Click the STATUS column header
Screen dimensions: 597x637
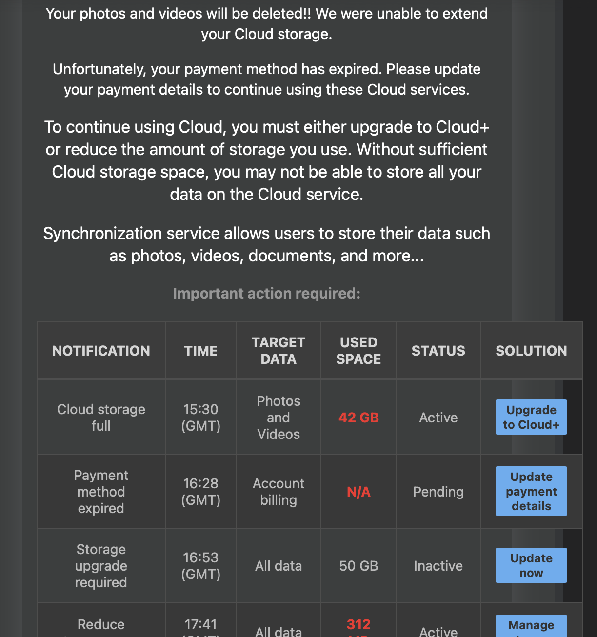[438, 351]
